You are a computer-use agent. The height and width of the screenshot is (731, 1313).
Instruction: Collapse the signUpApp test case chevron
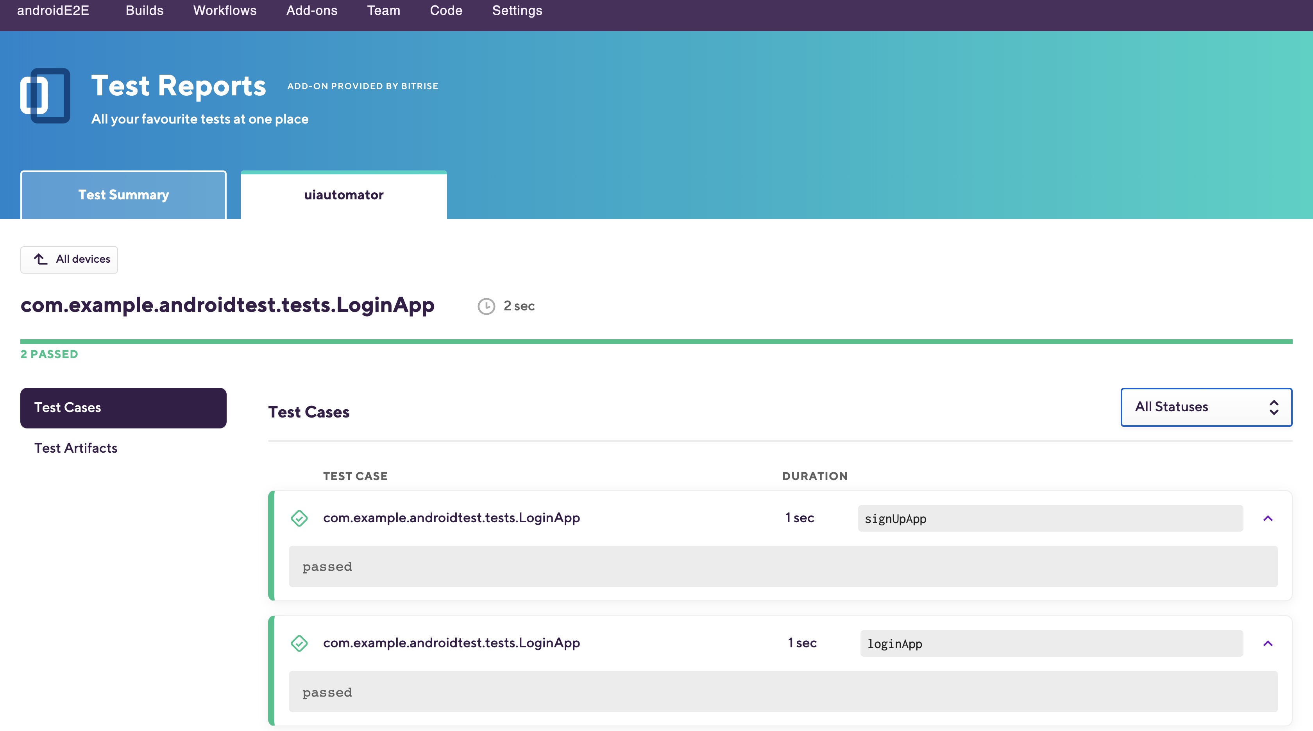click(x=1268, y=518)
